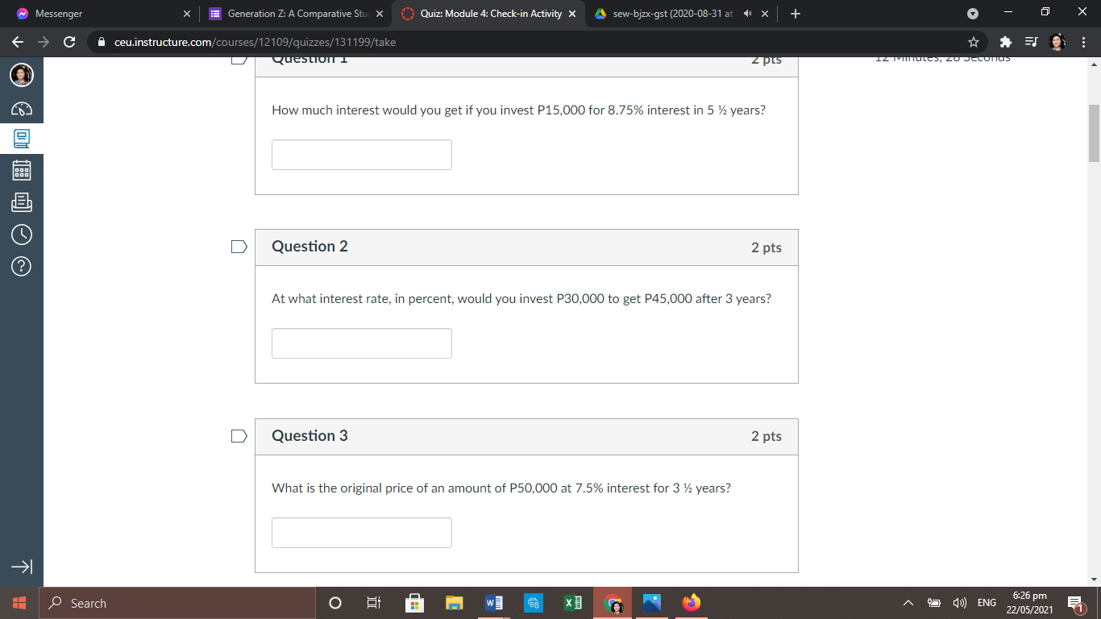Screen dimensions: 1101x619
Task: Click the browser Back arrow
Action: (18, 42)
